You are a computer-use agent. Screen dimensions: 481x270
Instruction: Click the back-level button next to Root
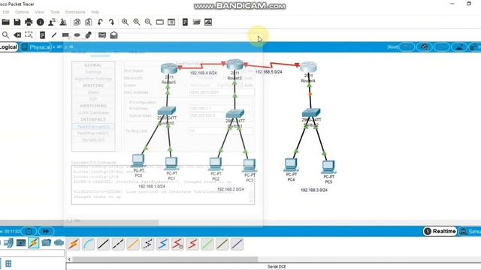pyautogui.click(x=407, y=47)
